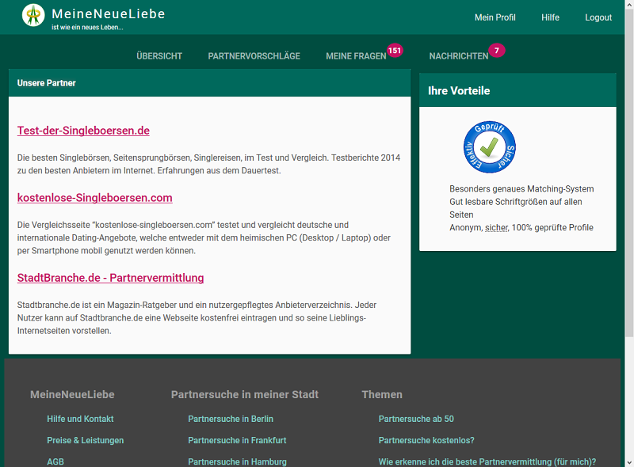The image size is (634, 467).
Task: Click the Partnersuche in meiner Stadt heading
Action: click(x=245, y=394)
